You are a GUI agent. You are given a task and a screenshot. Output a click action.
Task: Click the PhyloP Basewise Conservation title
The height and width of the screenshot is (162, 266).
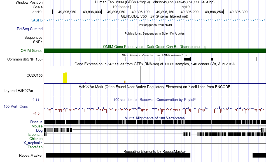(x=155, y=100)
